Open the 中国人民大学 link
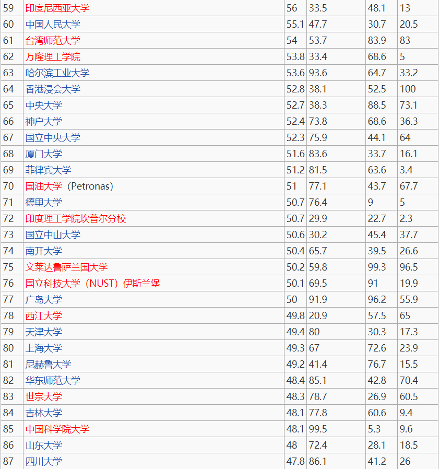The height and width of the screenshot is (469, 439). click(52, 24)
